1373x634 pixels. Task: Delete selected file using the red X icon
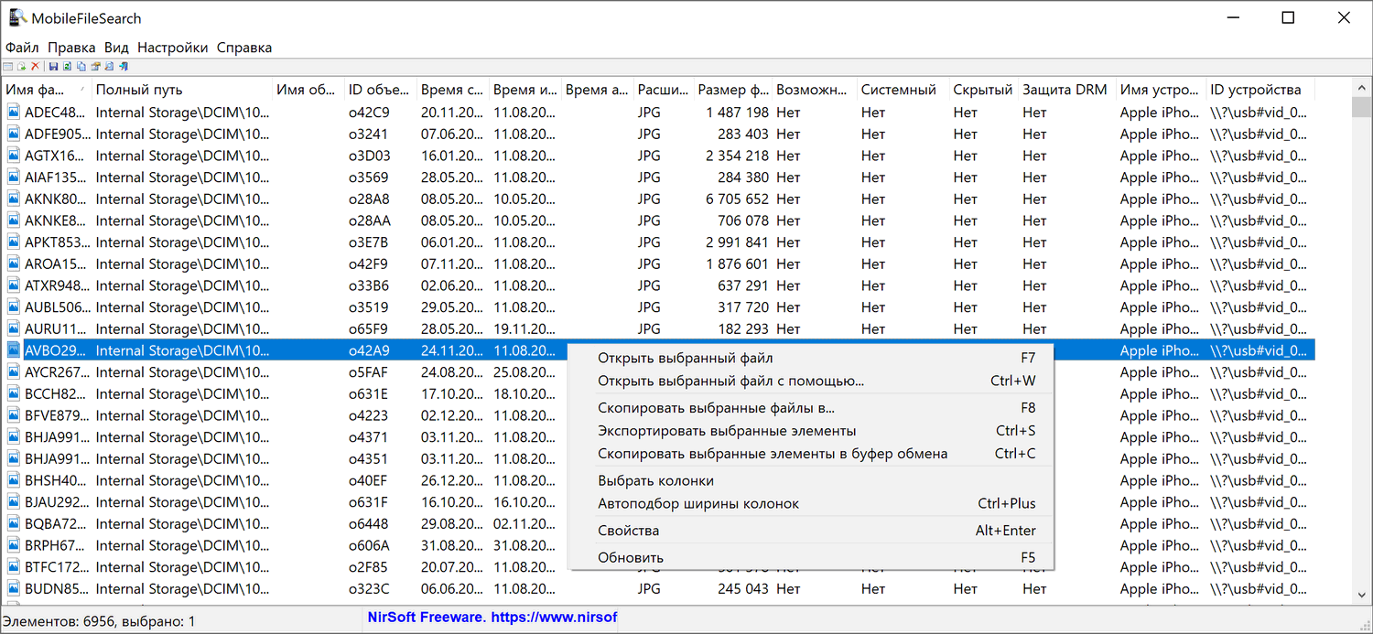[x=35, y=66]
